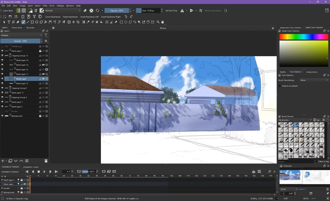Click the Open file folder icon
This screenshot has height=201, width=330.
point(10,17)
